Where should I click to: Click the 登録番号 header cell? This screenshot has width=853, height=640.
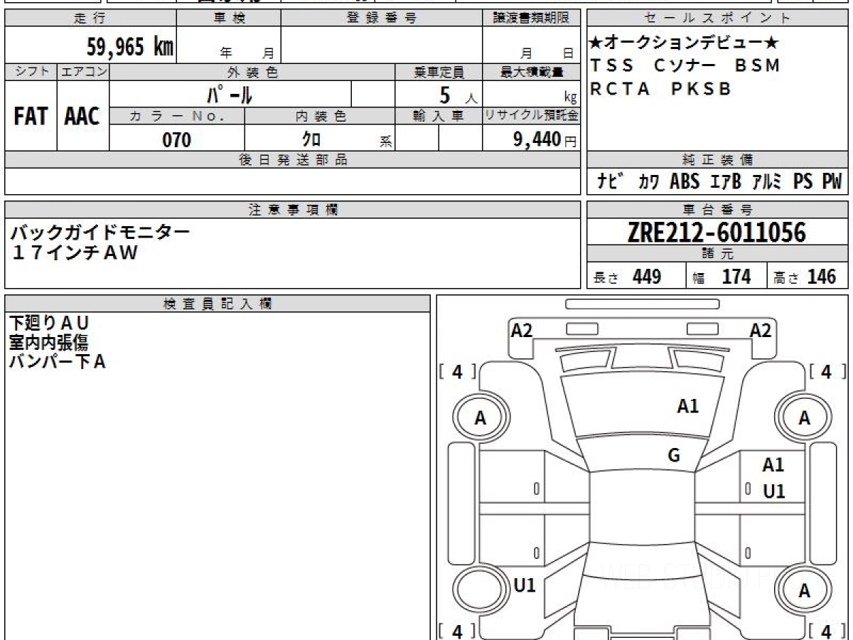click(382, 18)
